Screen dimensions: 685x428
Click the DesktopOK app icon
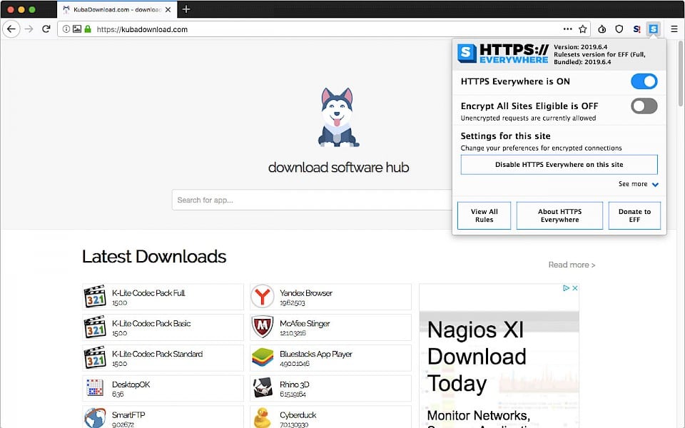coord(95,388)
